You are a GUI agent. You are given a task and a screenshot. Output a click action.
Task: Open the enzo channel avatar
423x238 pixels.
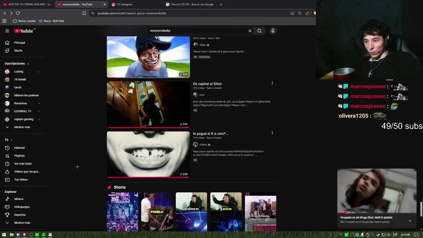(195, 95)
